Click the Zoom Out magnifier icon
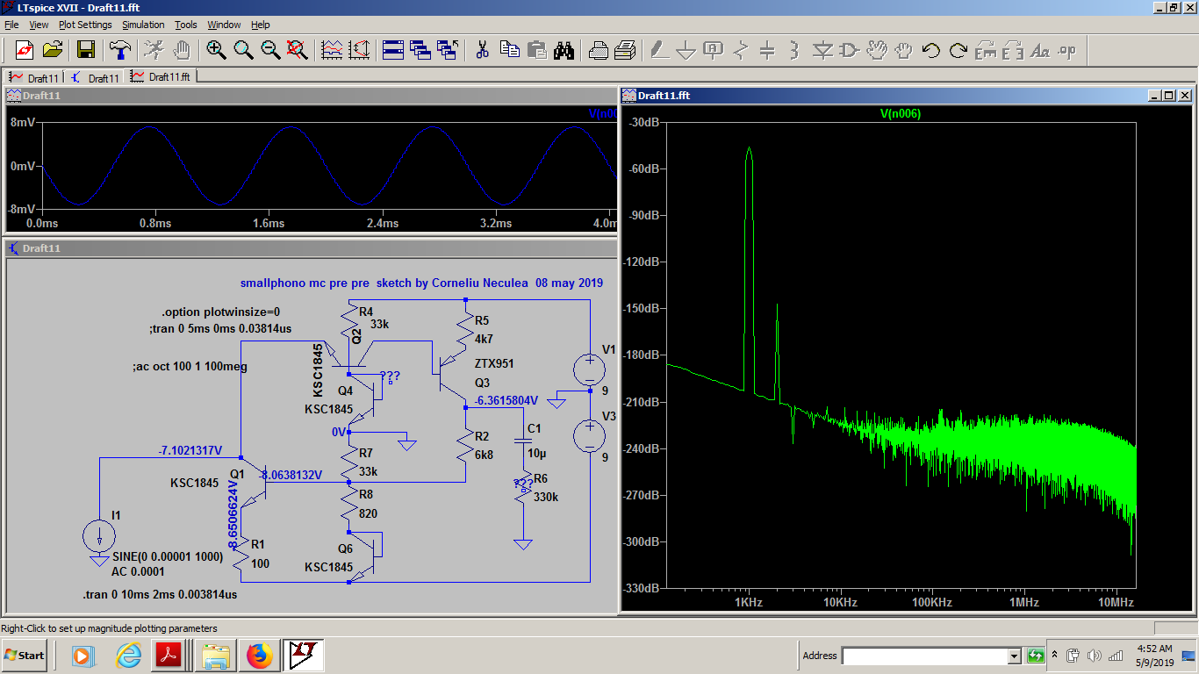1199x674 pixels. tap(270, 50)
